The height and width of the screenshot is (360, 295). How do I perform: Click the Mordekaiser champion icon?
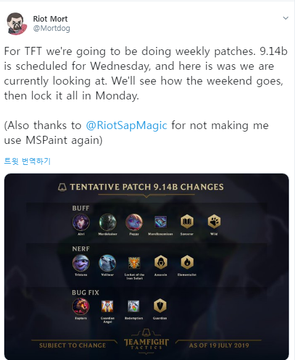(107, 222)
